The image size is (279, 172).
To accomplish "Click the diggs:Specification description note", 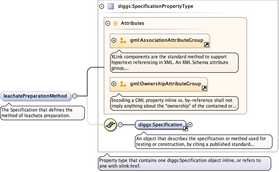I will click(204, 142).
